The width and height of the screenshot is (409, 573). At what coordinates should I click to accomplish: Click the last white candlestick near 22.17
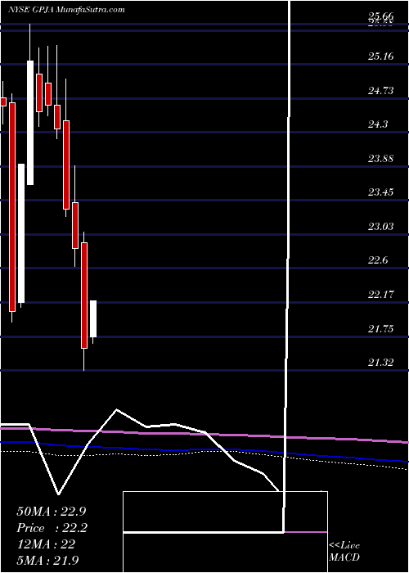pyautogui.click(x=93, y=318)
